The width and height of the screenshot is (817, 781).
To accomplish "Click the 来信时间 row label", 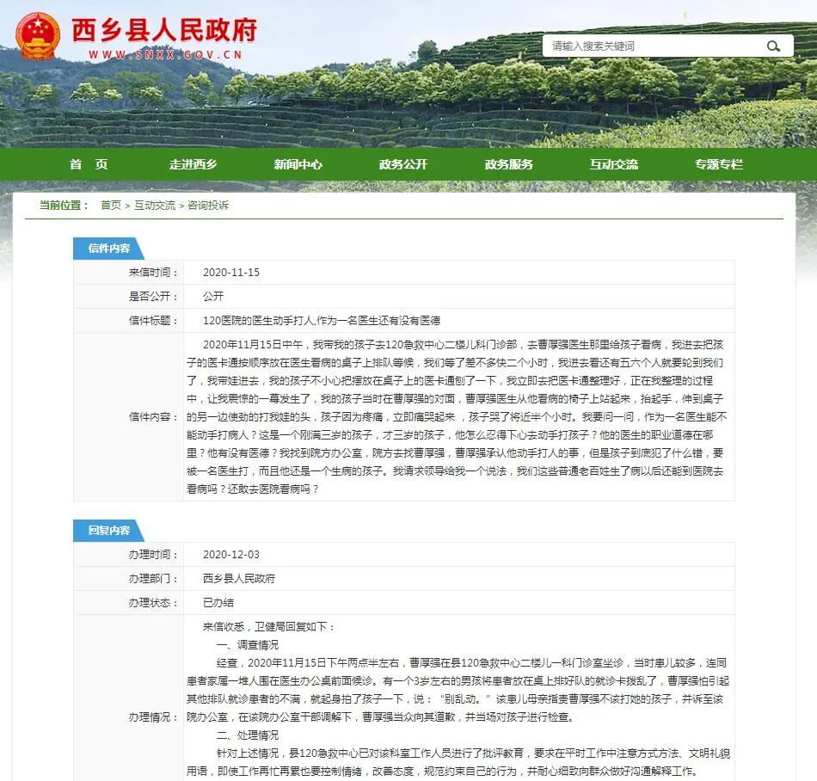I will click(154, 273).
